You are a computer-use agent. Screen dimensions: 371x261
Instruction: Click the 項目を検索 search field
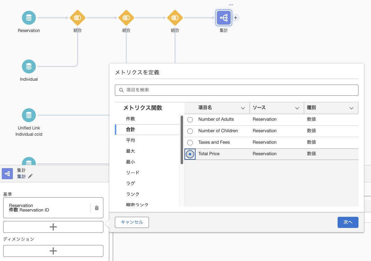pyautogui.click(x=237, y=90)
